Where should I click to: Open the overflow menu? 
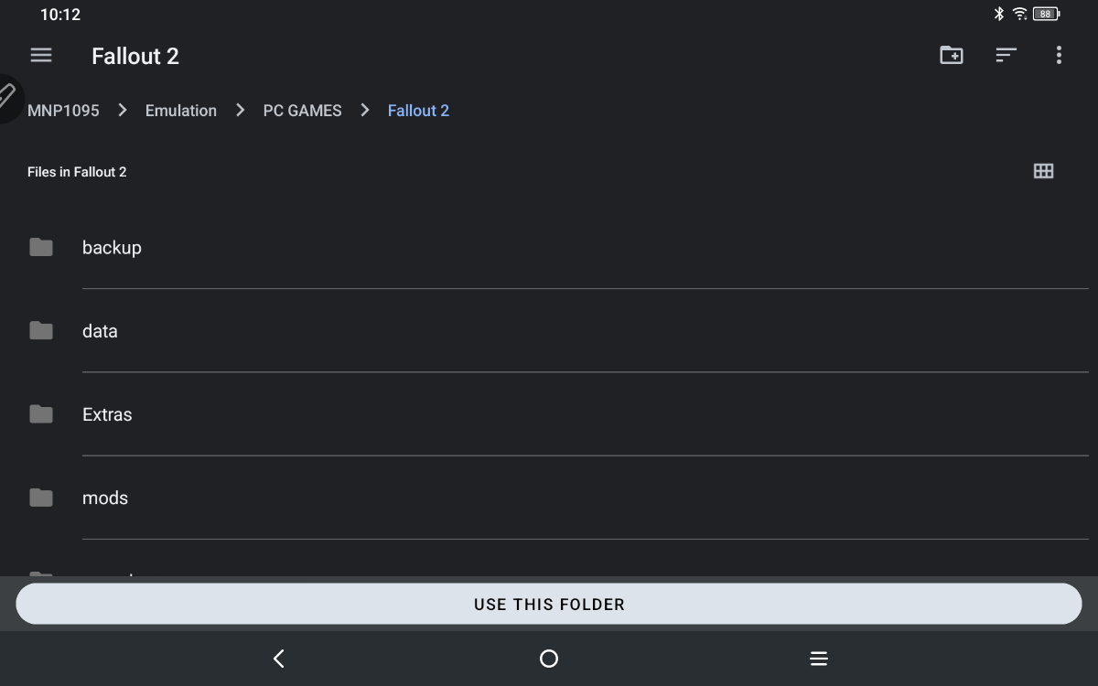click(x=1059, y=55)
